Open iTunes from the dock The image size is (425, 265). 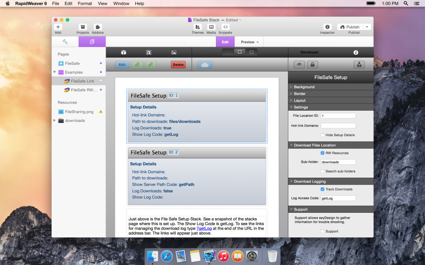click(x=223, y=256)
